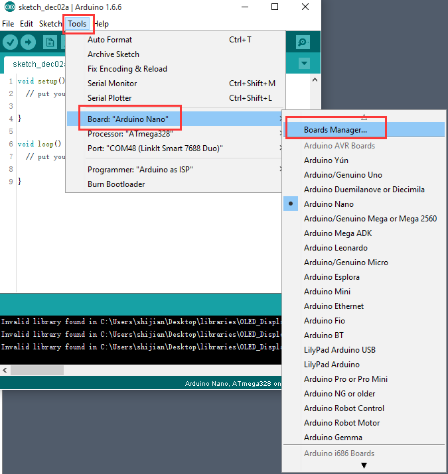The width and height of the screenshot is (448, 474).
Task: Choose Arduino/Genuino Mega or Mega 2560
Action: [x=364, y=219]
